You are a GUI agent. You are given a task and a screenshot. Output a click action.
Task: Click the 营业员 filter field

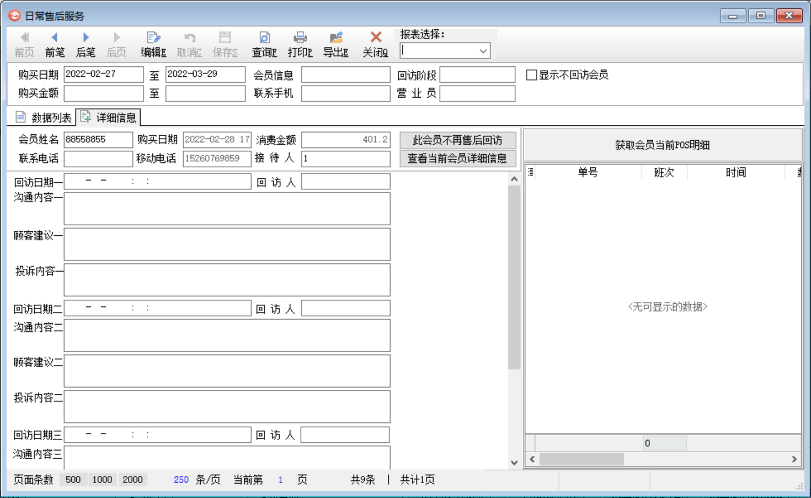[x=478, y=93]
